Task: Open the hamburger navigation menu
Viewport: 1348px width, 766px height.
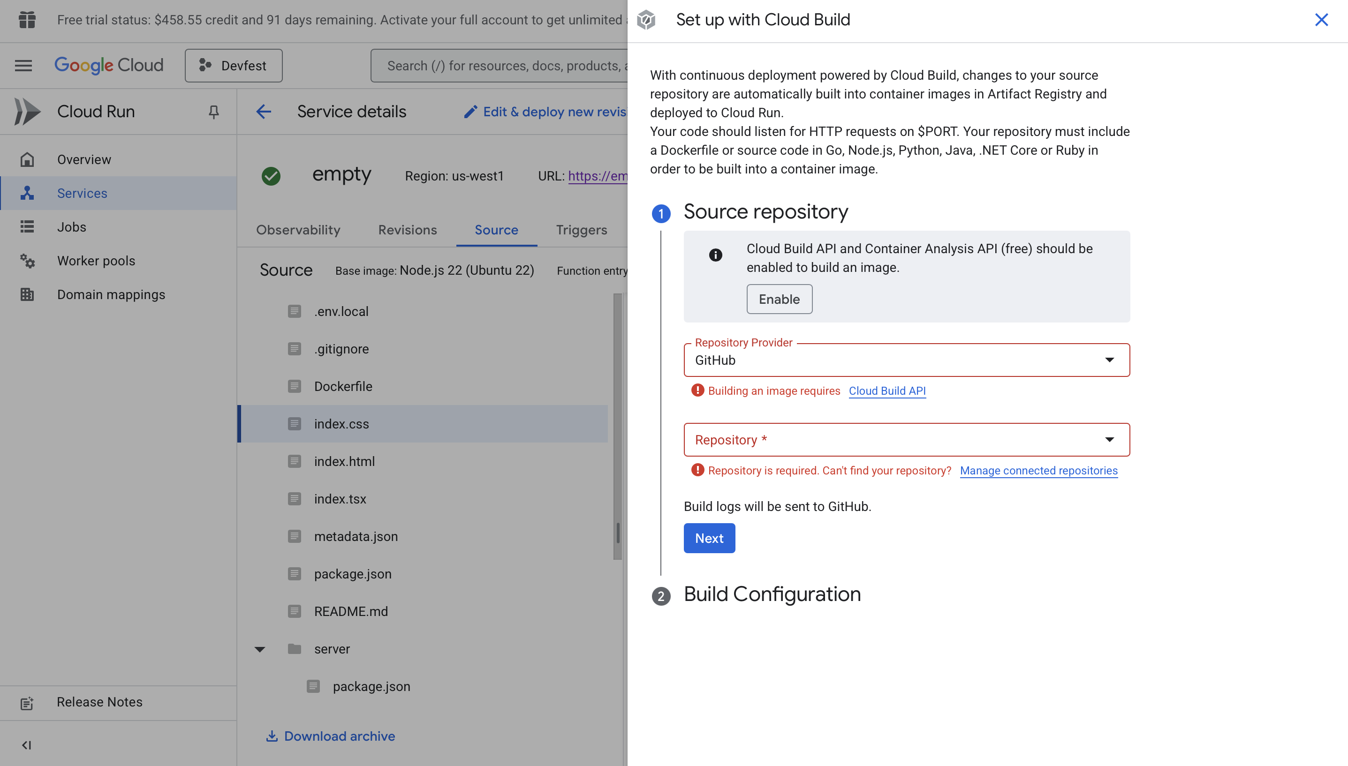Action: coord(23,66)
